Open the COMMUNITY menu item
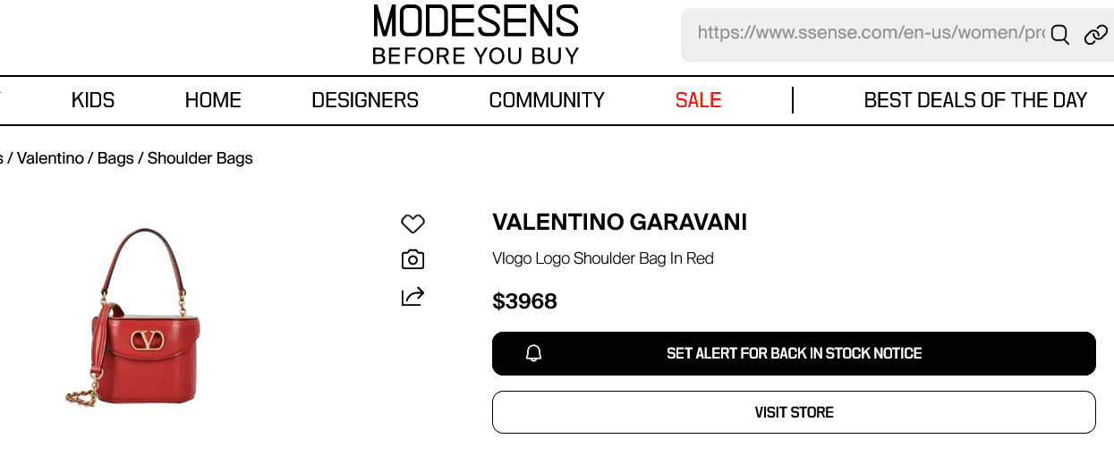The width and height of the screenshot is (1114, 456). [x=547, y=100]
